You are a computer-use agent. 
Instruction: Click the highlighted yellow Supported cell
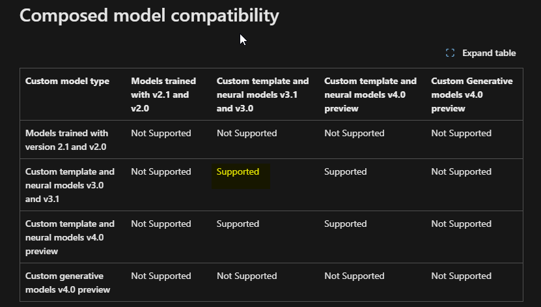click(238, 171)
